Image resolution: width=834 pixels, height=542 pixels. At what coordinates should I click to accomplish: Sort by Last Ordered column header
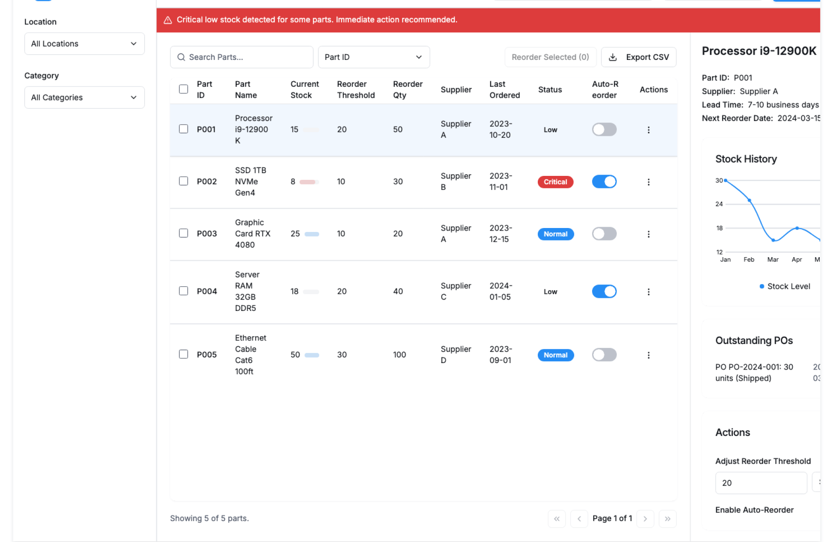click(504, 89)
